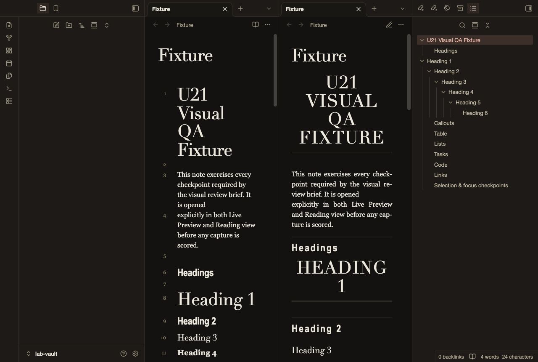The height and width of the screenshot is (362, 538).
Task: Create a new note in file explorer
Action: [56, 25]
